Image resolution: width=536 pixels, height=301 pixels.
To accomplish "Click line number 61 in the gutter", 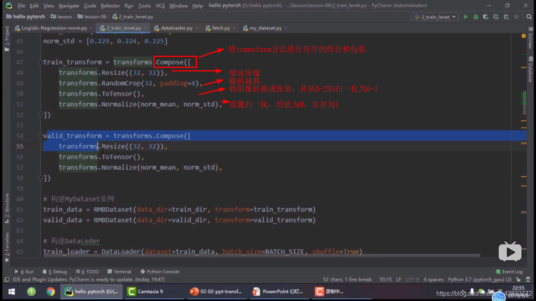I will (20, 209).
